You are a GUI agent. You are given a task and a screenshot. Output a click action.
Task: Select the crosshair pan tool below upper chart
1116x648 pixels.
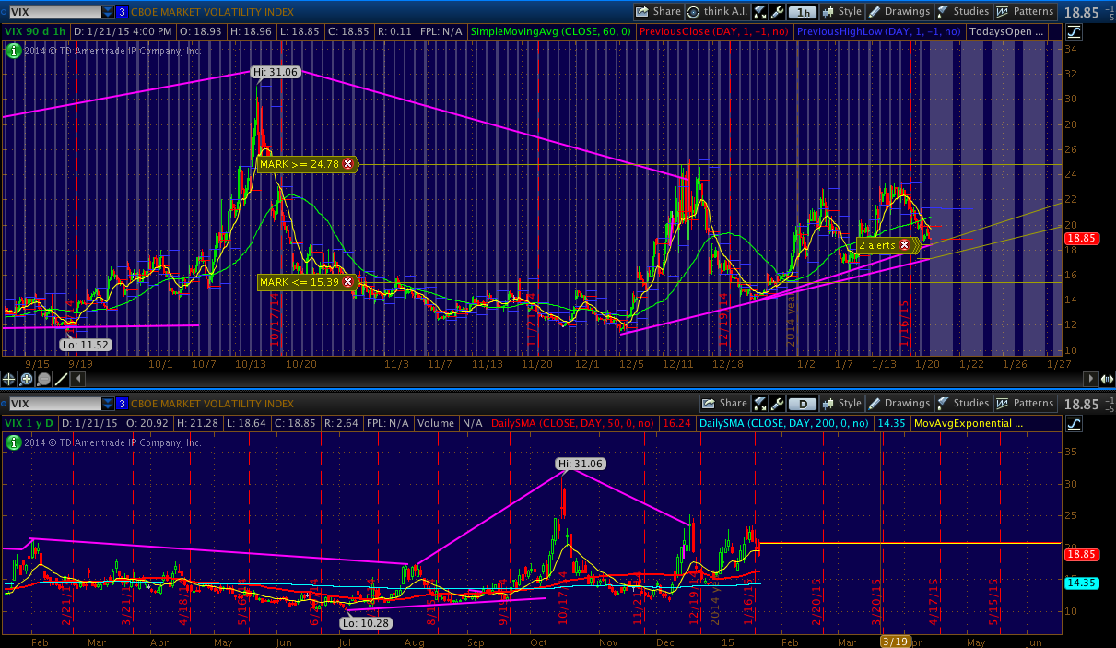pos(9,379)
